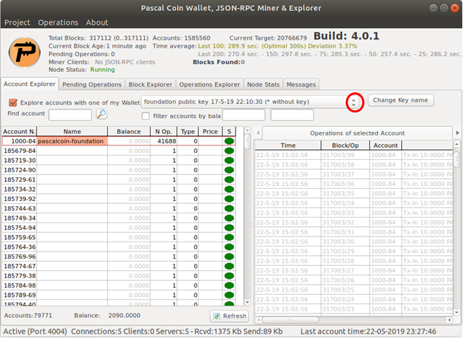Open the wallet key dropdown spinner arrows
Screen dimensions: 463x338
[x=354, y=102]
